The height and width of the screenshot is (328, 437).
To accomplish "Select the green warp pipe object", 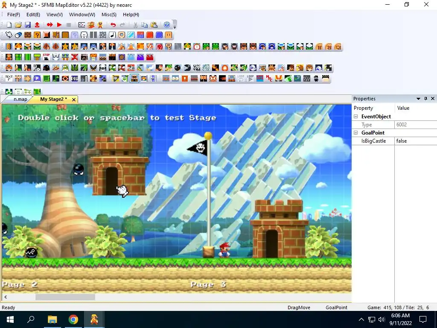I will (x=18, y=57).
